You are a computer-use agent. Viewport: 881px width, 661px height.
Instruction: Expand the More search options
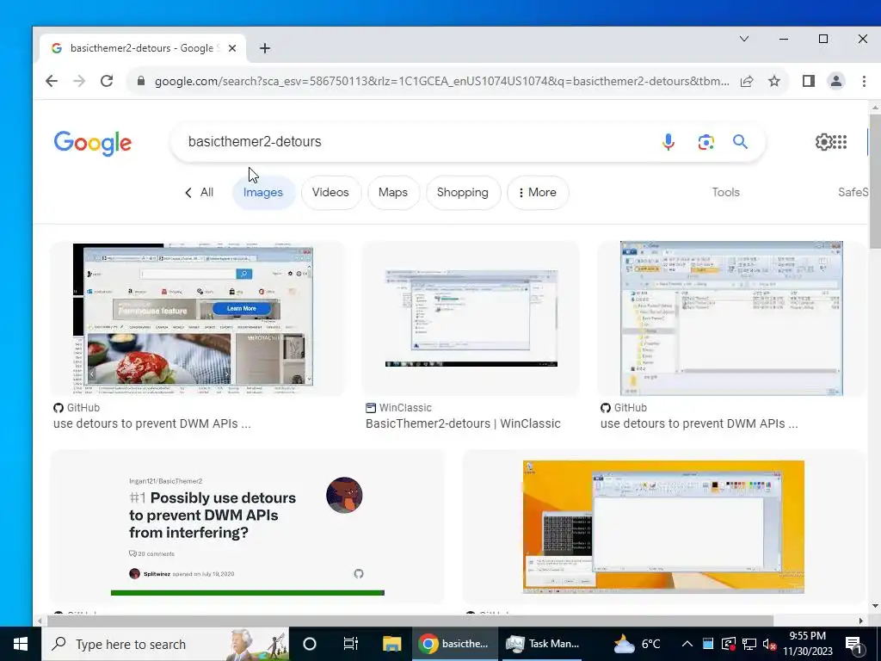pos(537,192)
